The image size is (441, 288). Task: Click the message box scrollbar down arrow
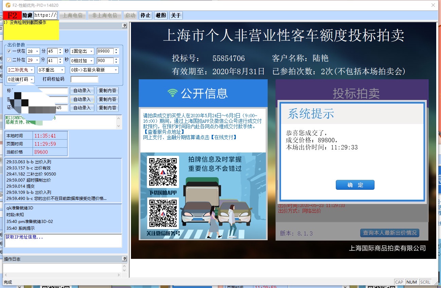(119, 126)
